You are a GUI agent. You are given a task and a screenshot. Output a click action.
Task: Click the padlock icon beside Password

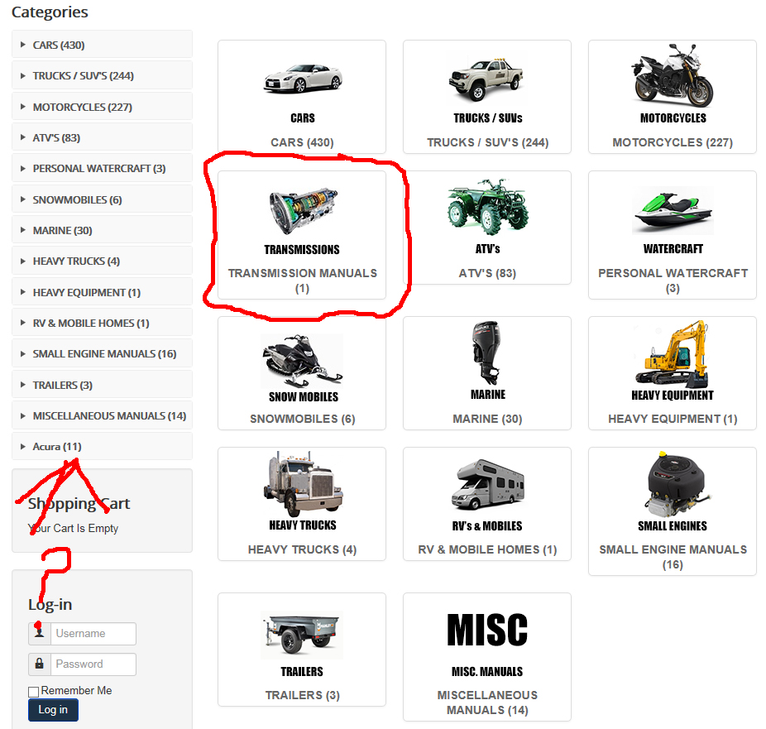40,664
